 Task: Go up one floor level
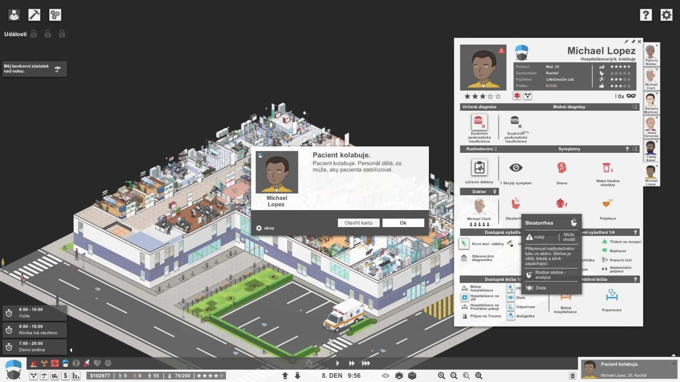285,376
